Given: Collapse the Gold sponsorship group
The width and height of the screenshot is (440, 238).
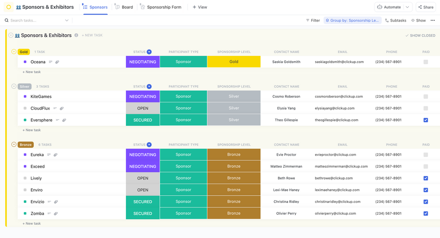Looking at the screenshot, I should [x=14, y=52].
